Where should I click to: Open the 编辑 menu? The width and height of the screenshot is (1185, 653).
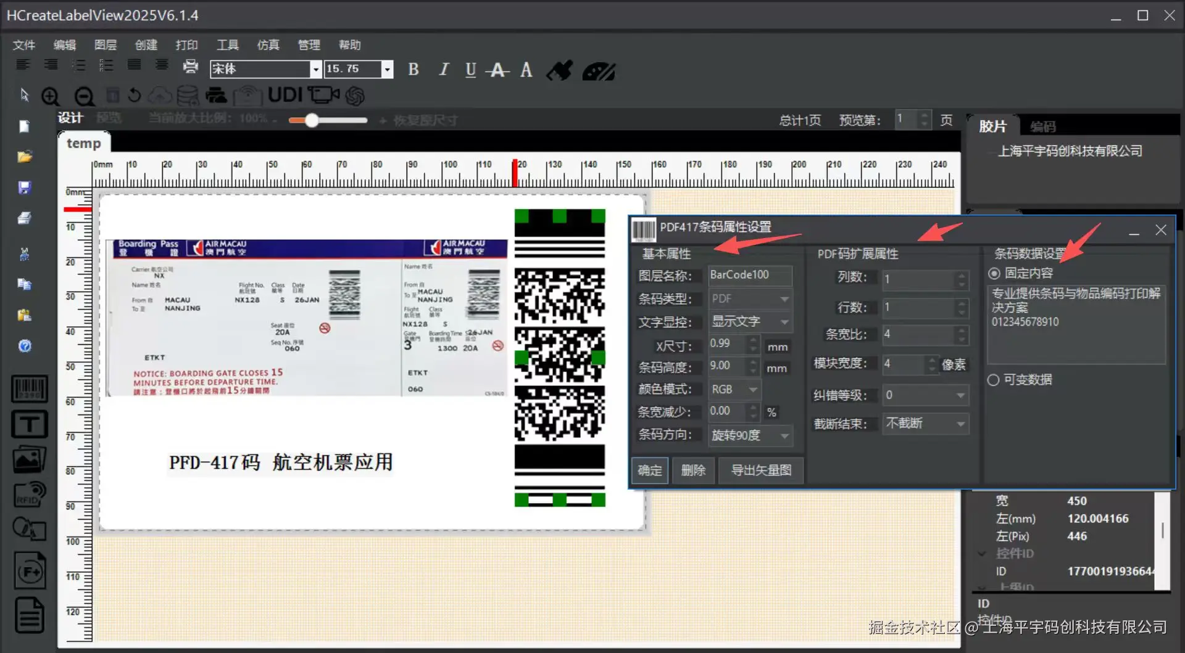65,45
